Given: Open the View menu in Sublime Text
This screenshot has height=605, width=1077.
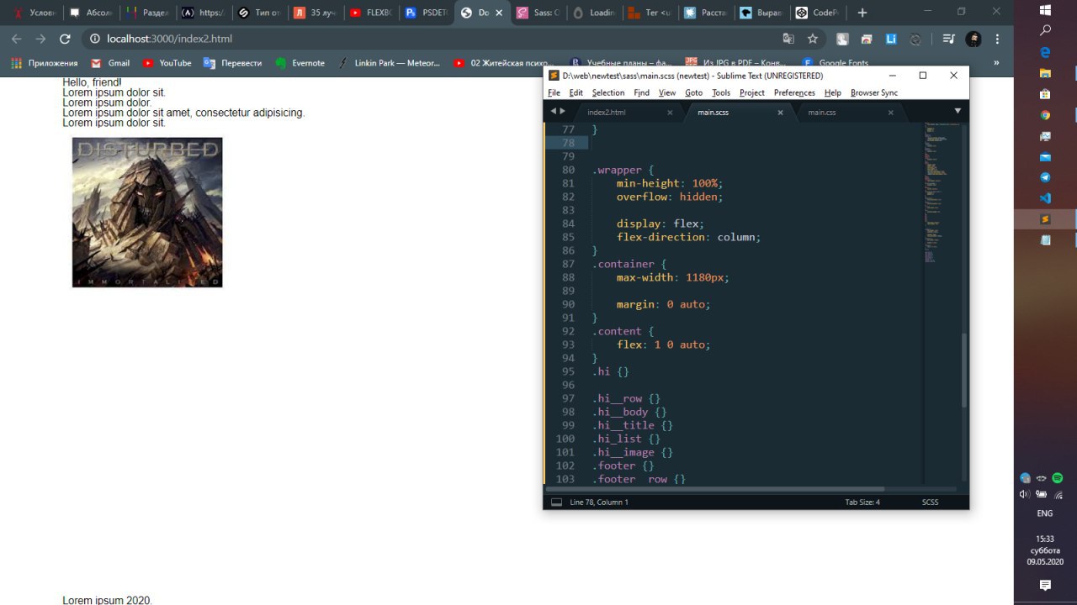Looking at the screenshot, I should point(667,92).
